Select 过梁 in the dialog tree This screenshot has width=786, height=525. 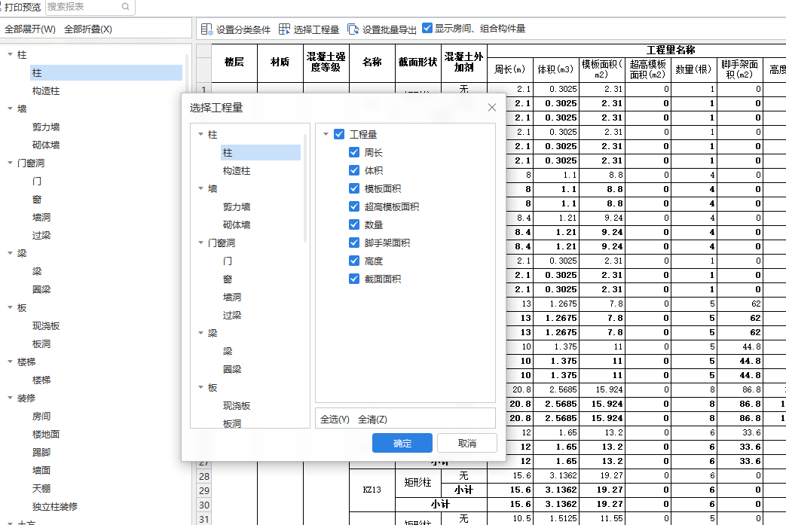coord(232,315)
